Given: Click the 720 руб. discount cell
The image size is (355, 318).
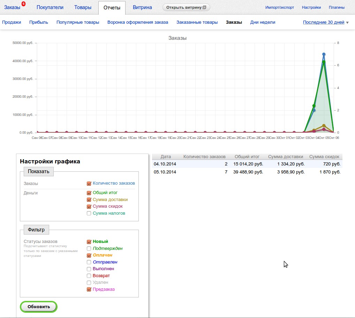Looking at the screenshot, I should pos(332,164).
